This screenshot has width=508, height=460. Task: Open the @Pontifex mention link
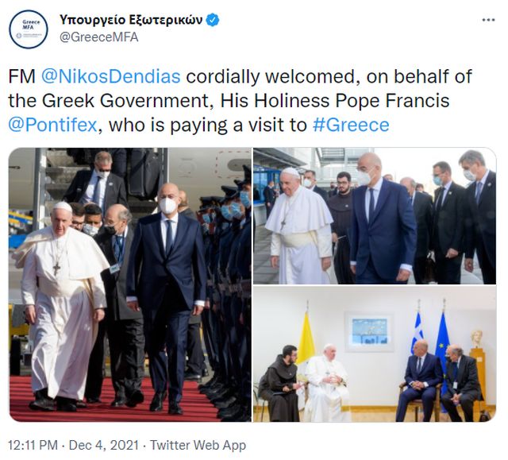click(53, 126)
